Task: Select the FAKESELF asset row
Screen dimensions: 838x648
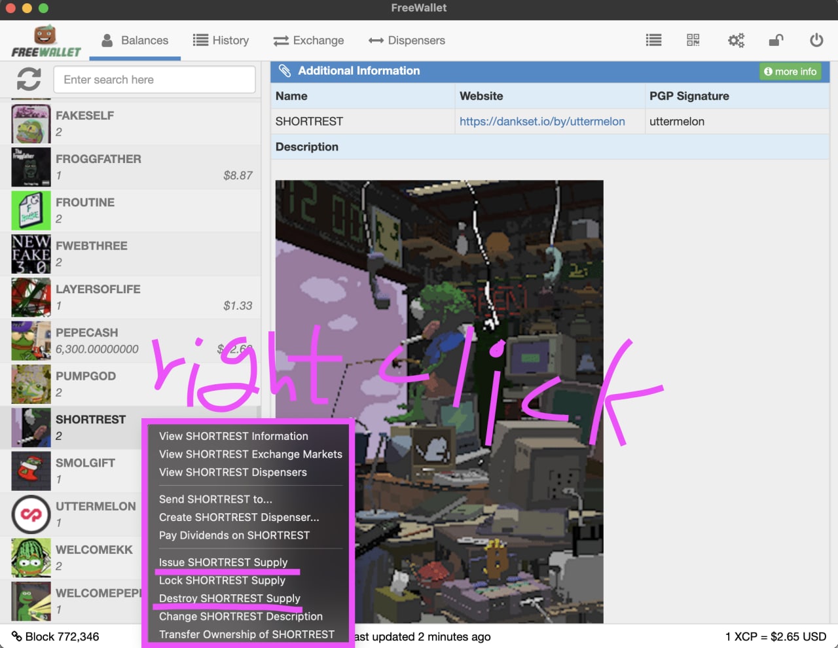Action: 130,124
